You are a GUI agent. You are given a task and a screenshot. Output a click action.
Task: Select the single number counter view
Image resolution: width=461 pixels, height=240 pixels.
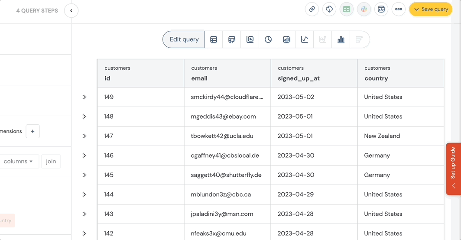250,39
